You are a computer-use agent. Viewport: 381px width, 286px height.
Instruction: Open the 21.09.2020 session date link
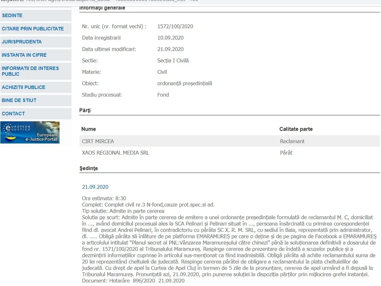coord(95,187)
